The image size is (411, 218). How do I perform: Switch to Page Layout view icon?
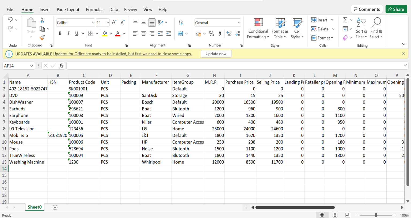(x=335, y=215)
